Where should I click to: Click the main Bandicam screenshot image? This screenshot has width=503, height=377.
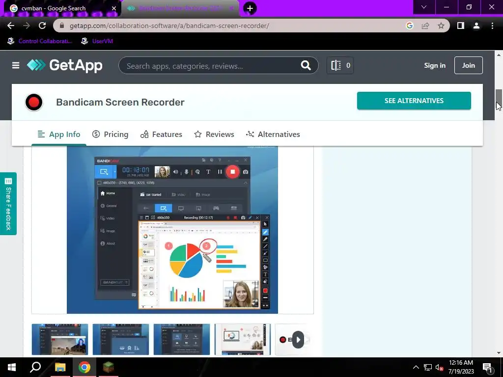tap(172, 230)
